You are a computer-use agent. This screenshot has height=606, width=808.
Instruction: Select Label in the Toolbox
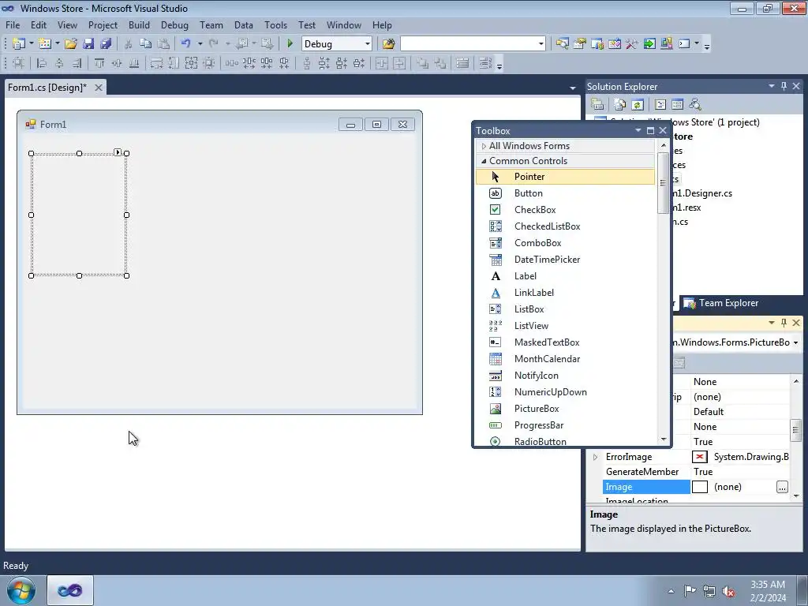pos(565,276)
